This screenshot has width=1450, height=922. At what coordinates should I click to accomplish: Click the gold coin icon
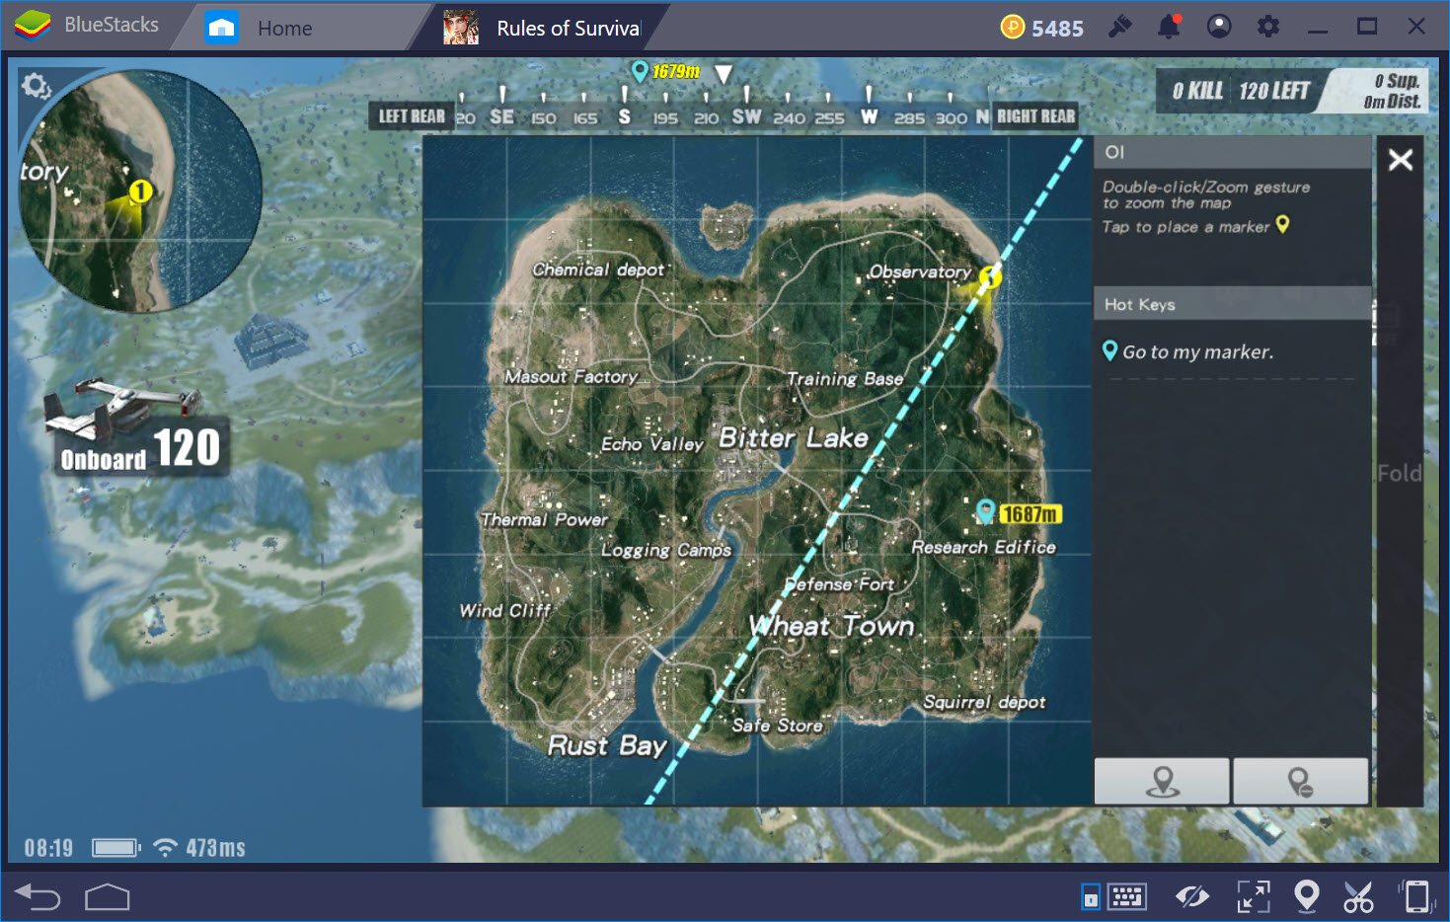coord(1013,28)
